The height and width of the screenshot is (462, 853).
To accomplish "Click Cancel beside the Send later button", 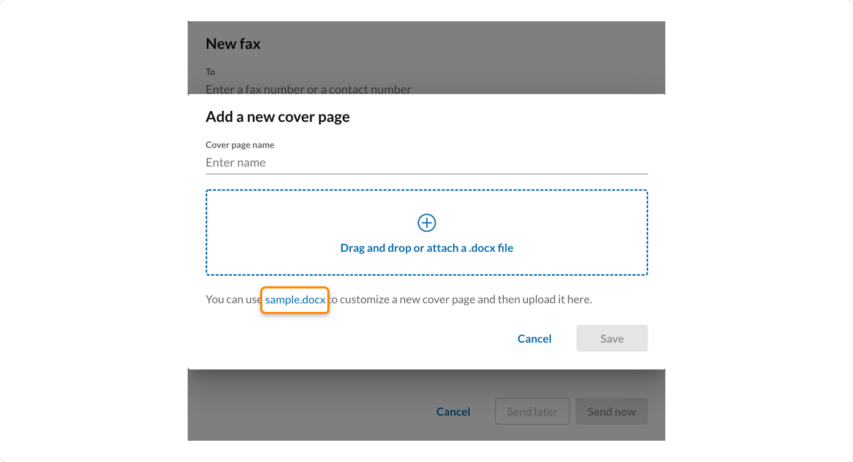I will pyautogui.click(x=453, y=411).
